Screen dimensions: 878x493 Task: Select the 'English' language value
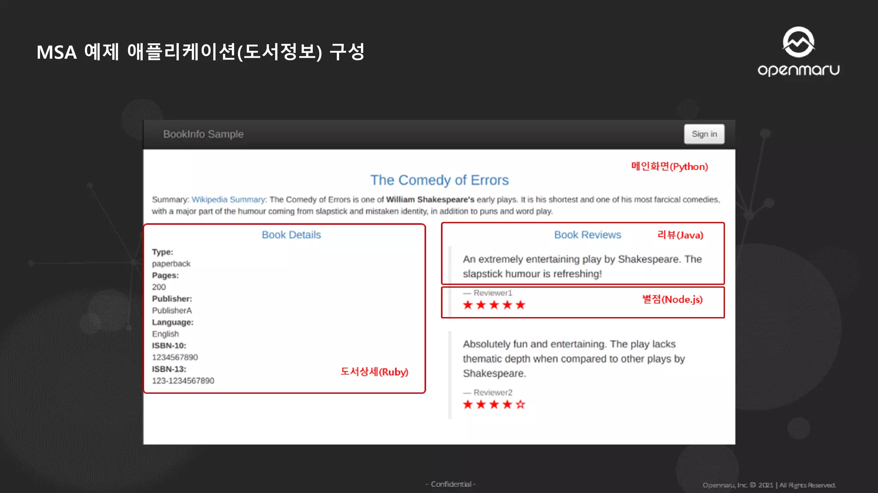point(165,334)
